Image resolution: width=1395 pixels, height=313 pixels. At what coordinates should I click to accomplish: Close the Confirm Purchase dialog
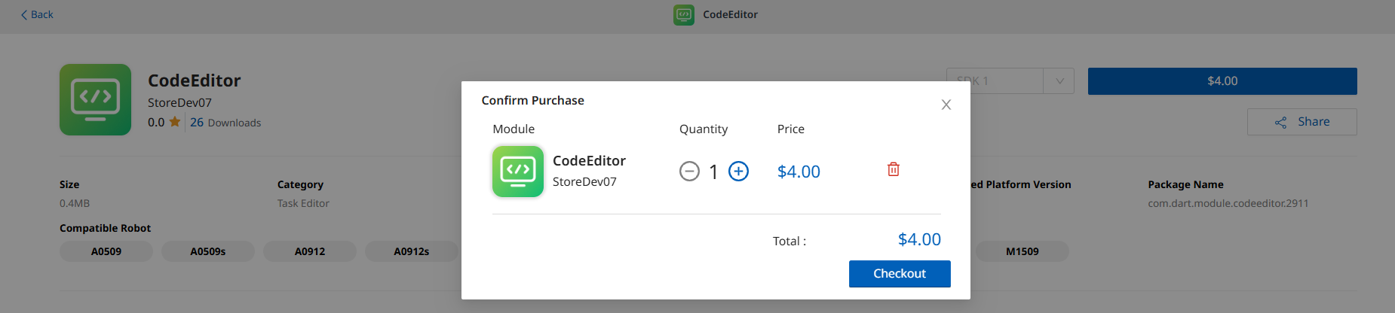click(946, 105)
